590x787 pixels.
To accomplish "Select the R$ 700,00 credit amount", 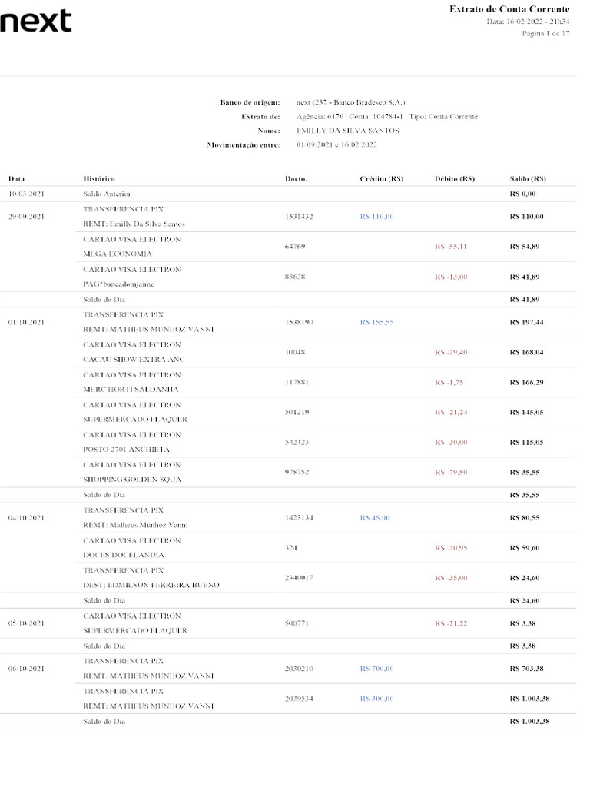I will 376,669.
